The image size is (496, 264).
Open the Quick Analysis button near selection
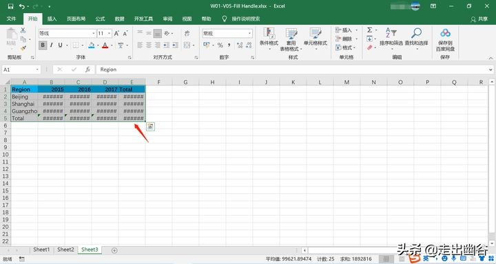pos(151,126)
